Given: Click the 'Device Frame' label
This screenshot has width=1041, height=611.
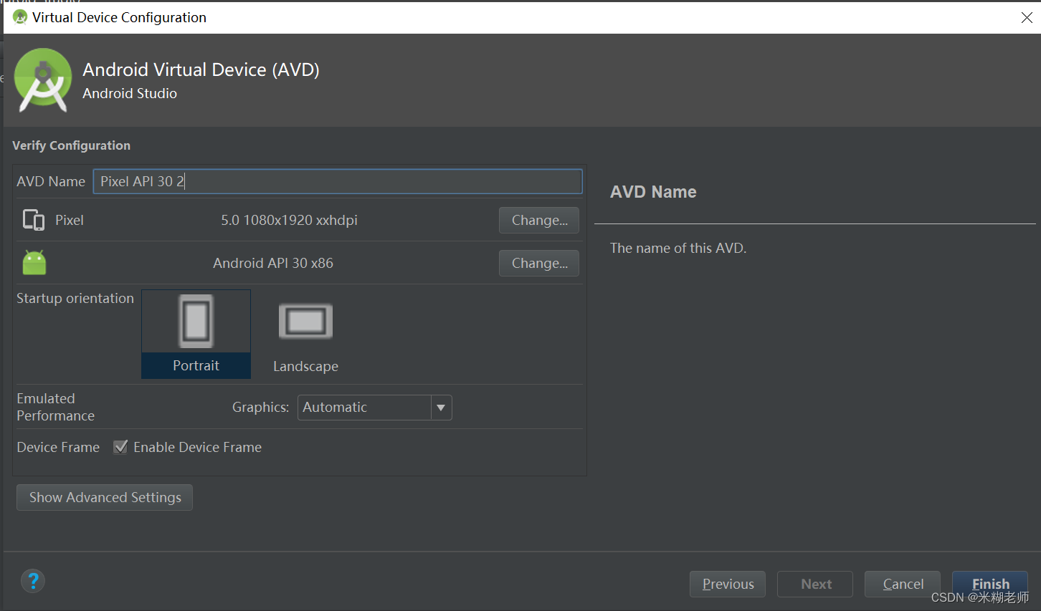Looking at the screenshot, I should (x=58, y=447).
